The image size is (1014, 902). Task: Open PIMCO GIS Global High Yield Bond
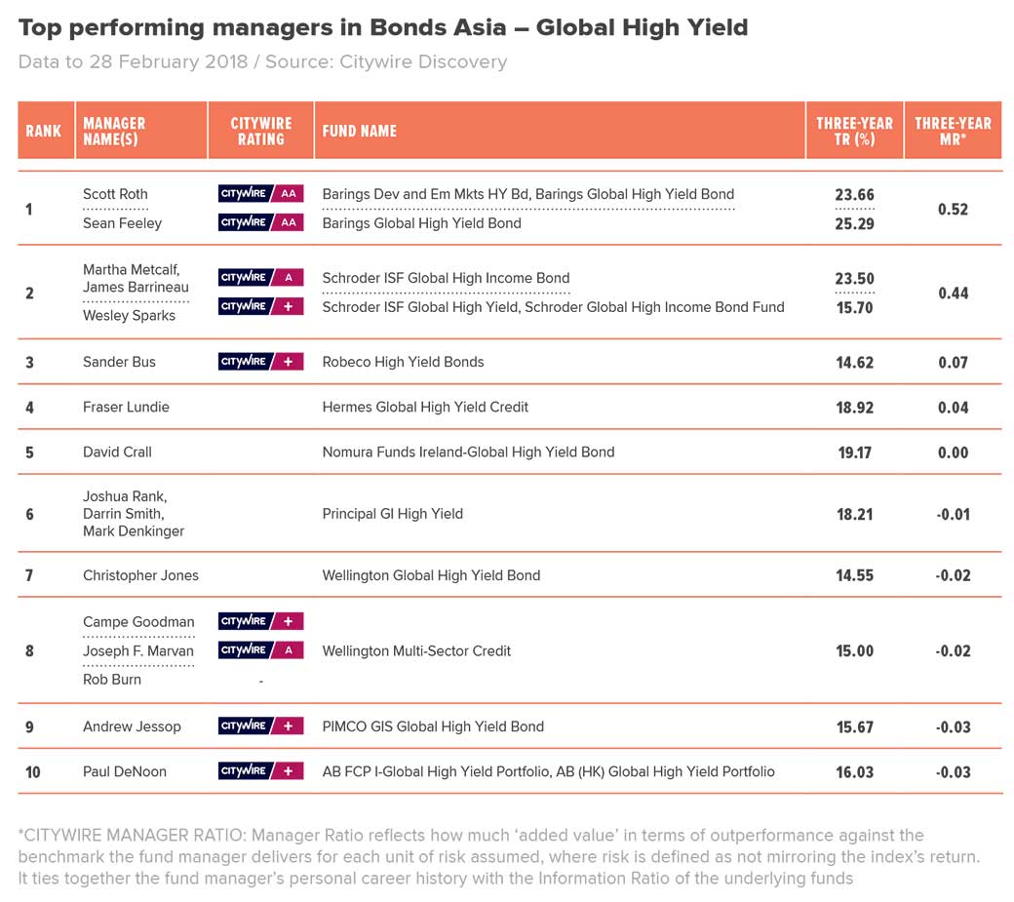click(433, 726)
